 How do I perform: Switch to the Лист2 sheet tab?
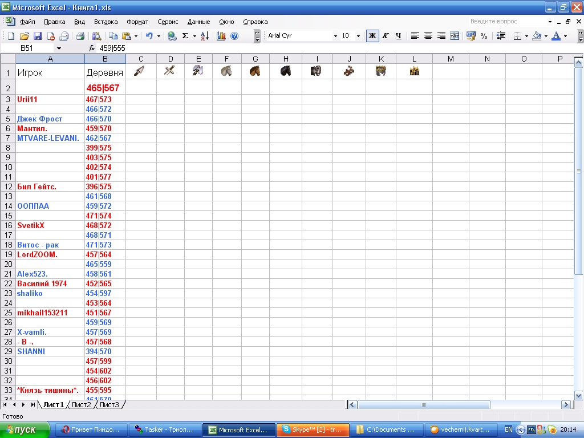coord(81,404)
